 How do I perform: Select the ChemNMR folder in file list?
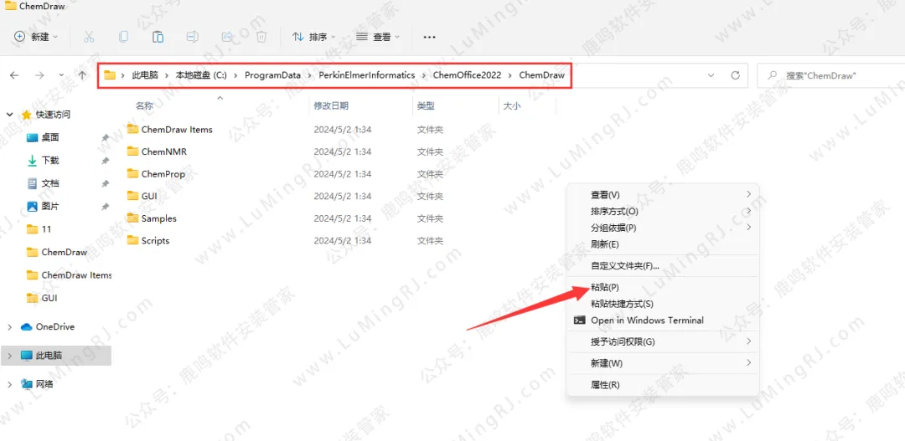(163, 151)
